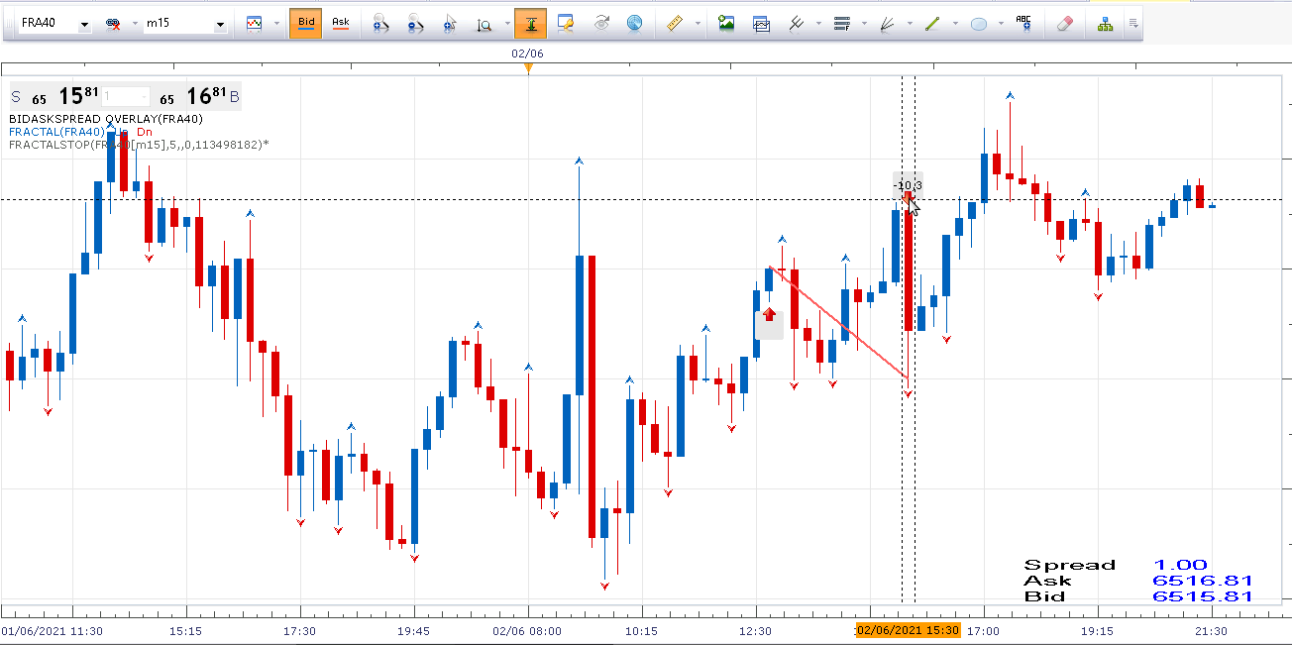Toggle the highlighted auto-scale button
The height and width of the screenshot is (645, 1292).
530,23
